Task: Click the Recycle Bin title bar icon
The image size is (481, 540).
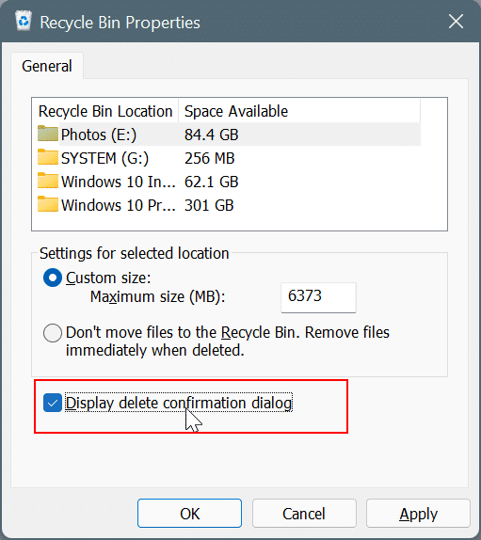Action: coord(24,21)
